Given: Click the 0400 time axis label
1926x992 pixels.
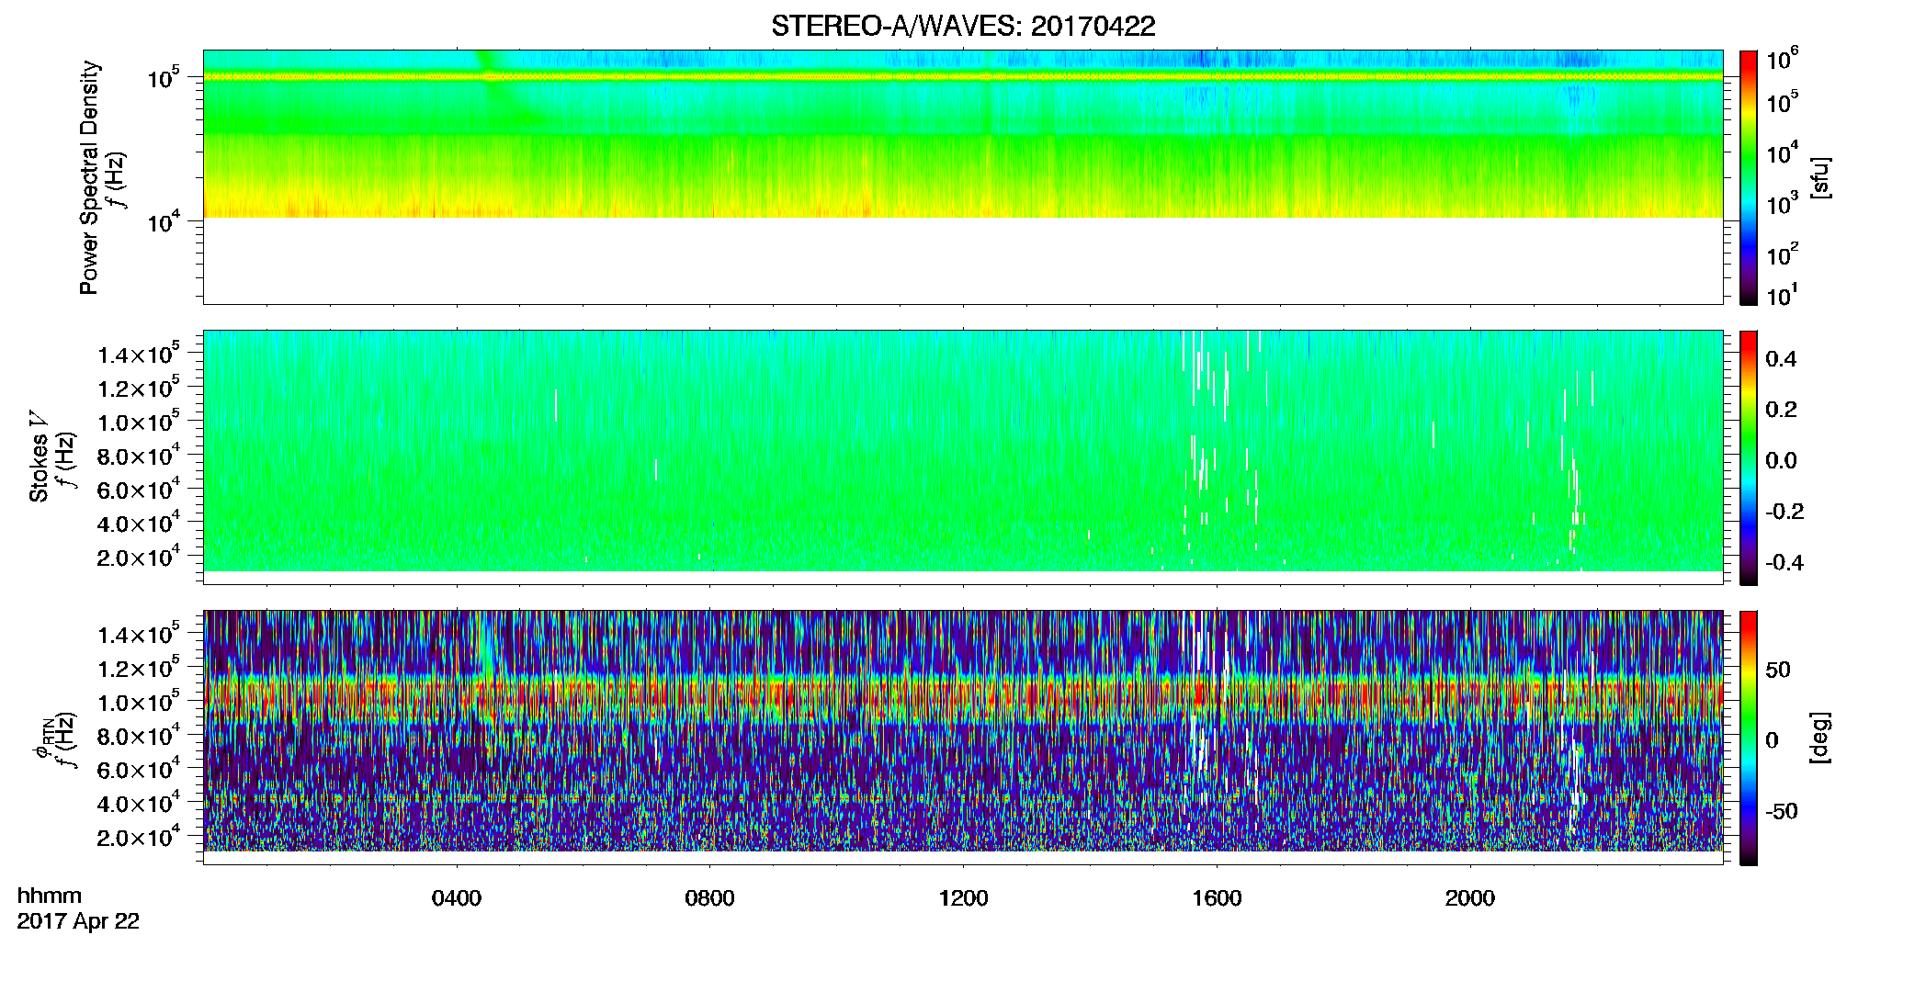Looking at the screenshot, I should point(457,898).
